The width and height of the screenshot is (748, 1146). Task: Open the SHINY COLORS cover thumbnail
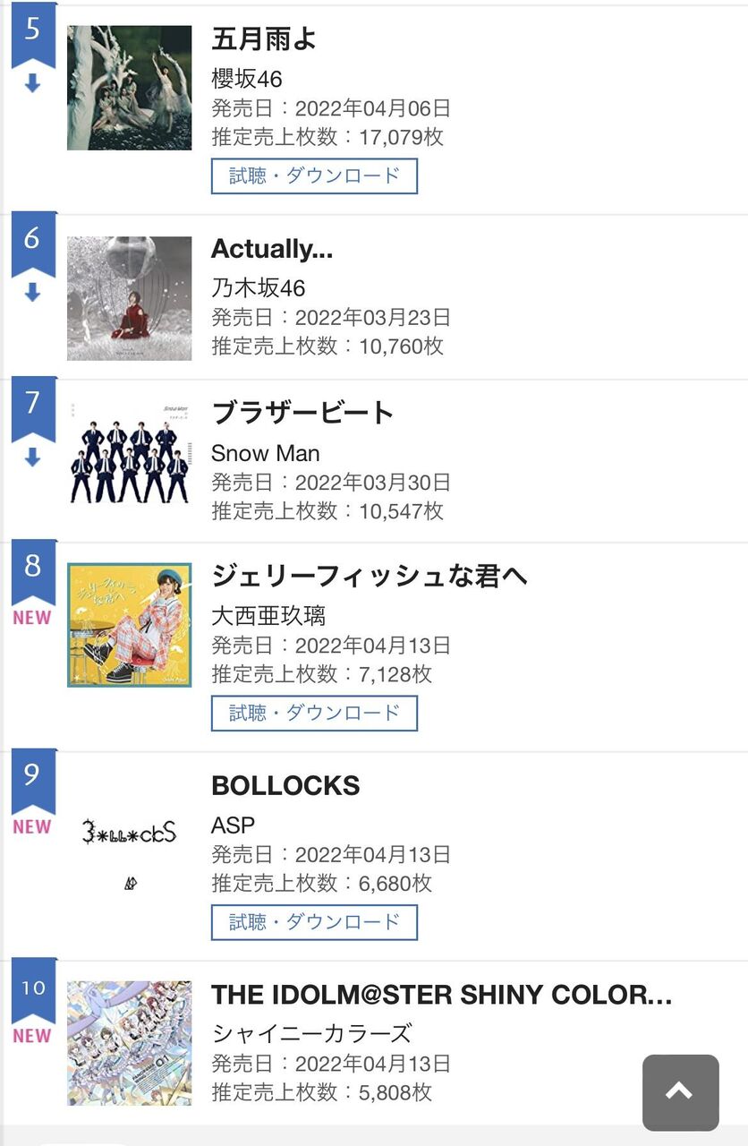tap(130, 1043)
